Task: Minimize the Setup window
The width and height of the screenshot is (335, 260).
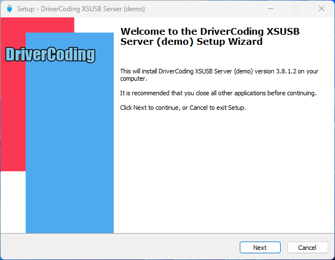Action: (271, 9)
